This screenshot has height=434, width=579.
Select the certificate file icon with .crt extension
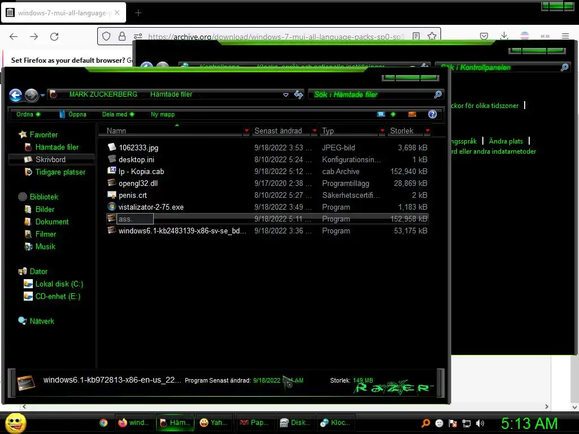pos(111,194)
